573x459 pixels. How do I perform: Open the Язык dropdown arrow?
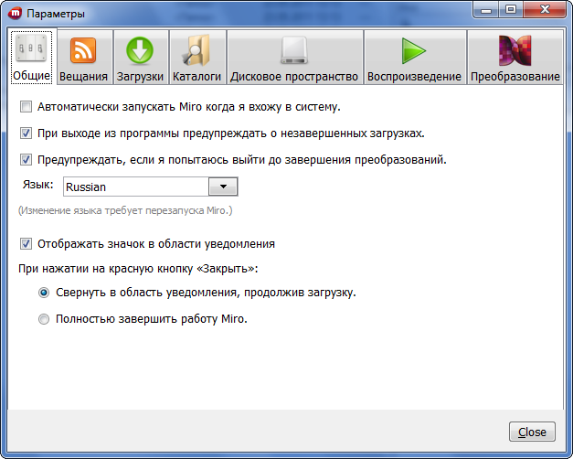(x=223, y=187)
